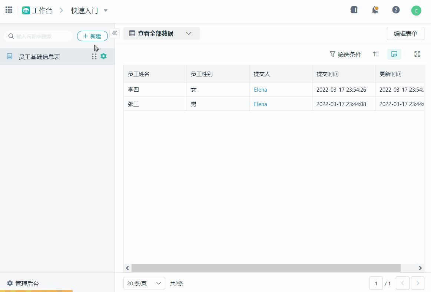Toggle the field visibility eye icon
Viewport: 431px width, 292px height.
pos(394,54)
